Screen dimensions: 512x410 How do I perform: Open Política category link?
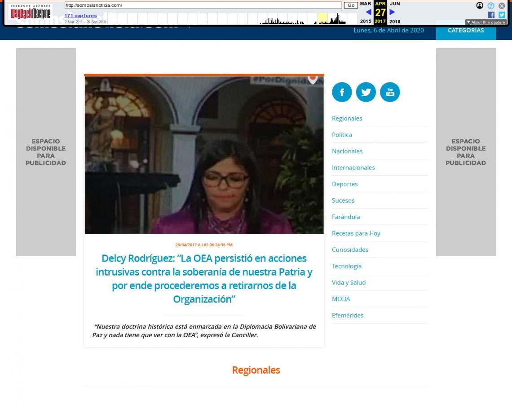(x=342, y=135)
